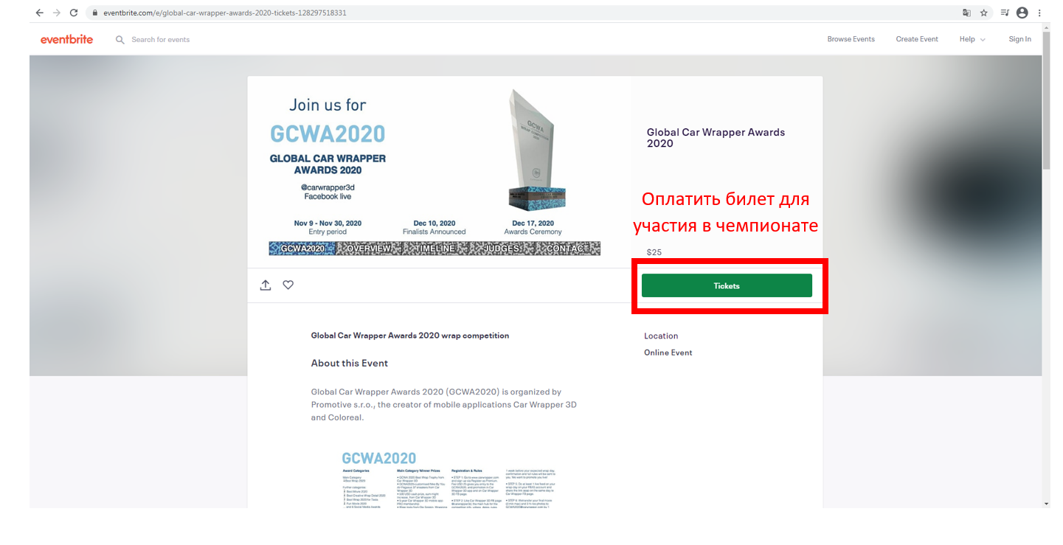Click page scrollbar up arrow

[1047, 29]
